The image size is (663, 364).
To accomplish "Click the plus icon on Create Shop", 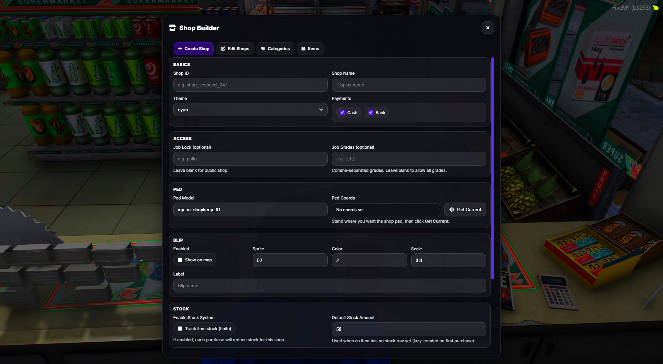I will (180, 49).
